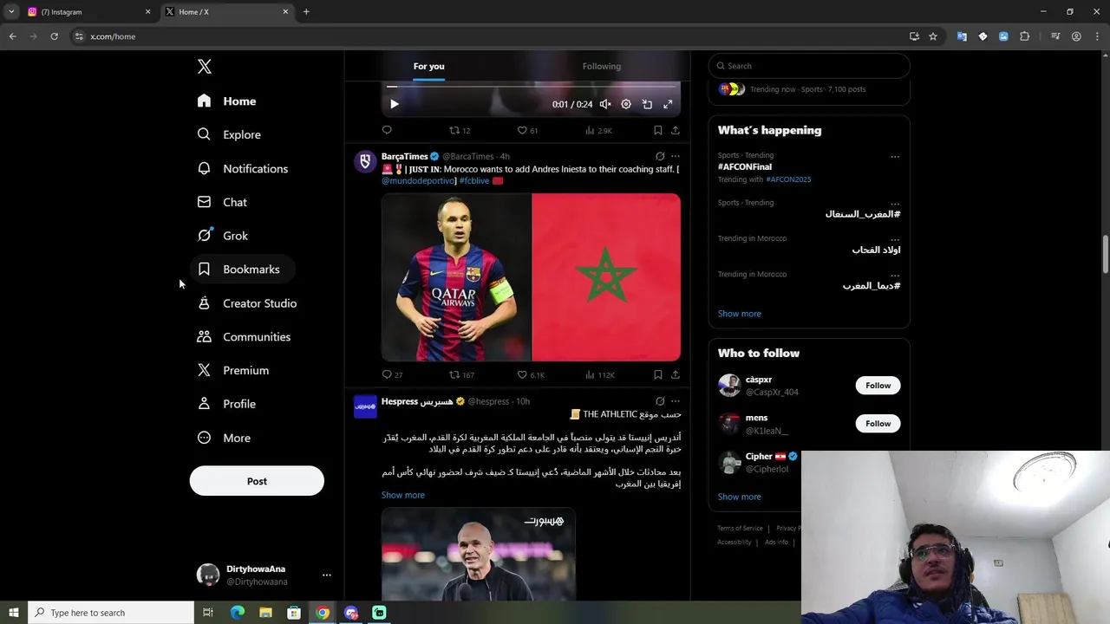Viewport: 1110px width, 624px height.
Task: Switch to the For you tab
Action: (x=428, y=67)
